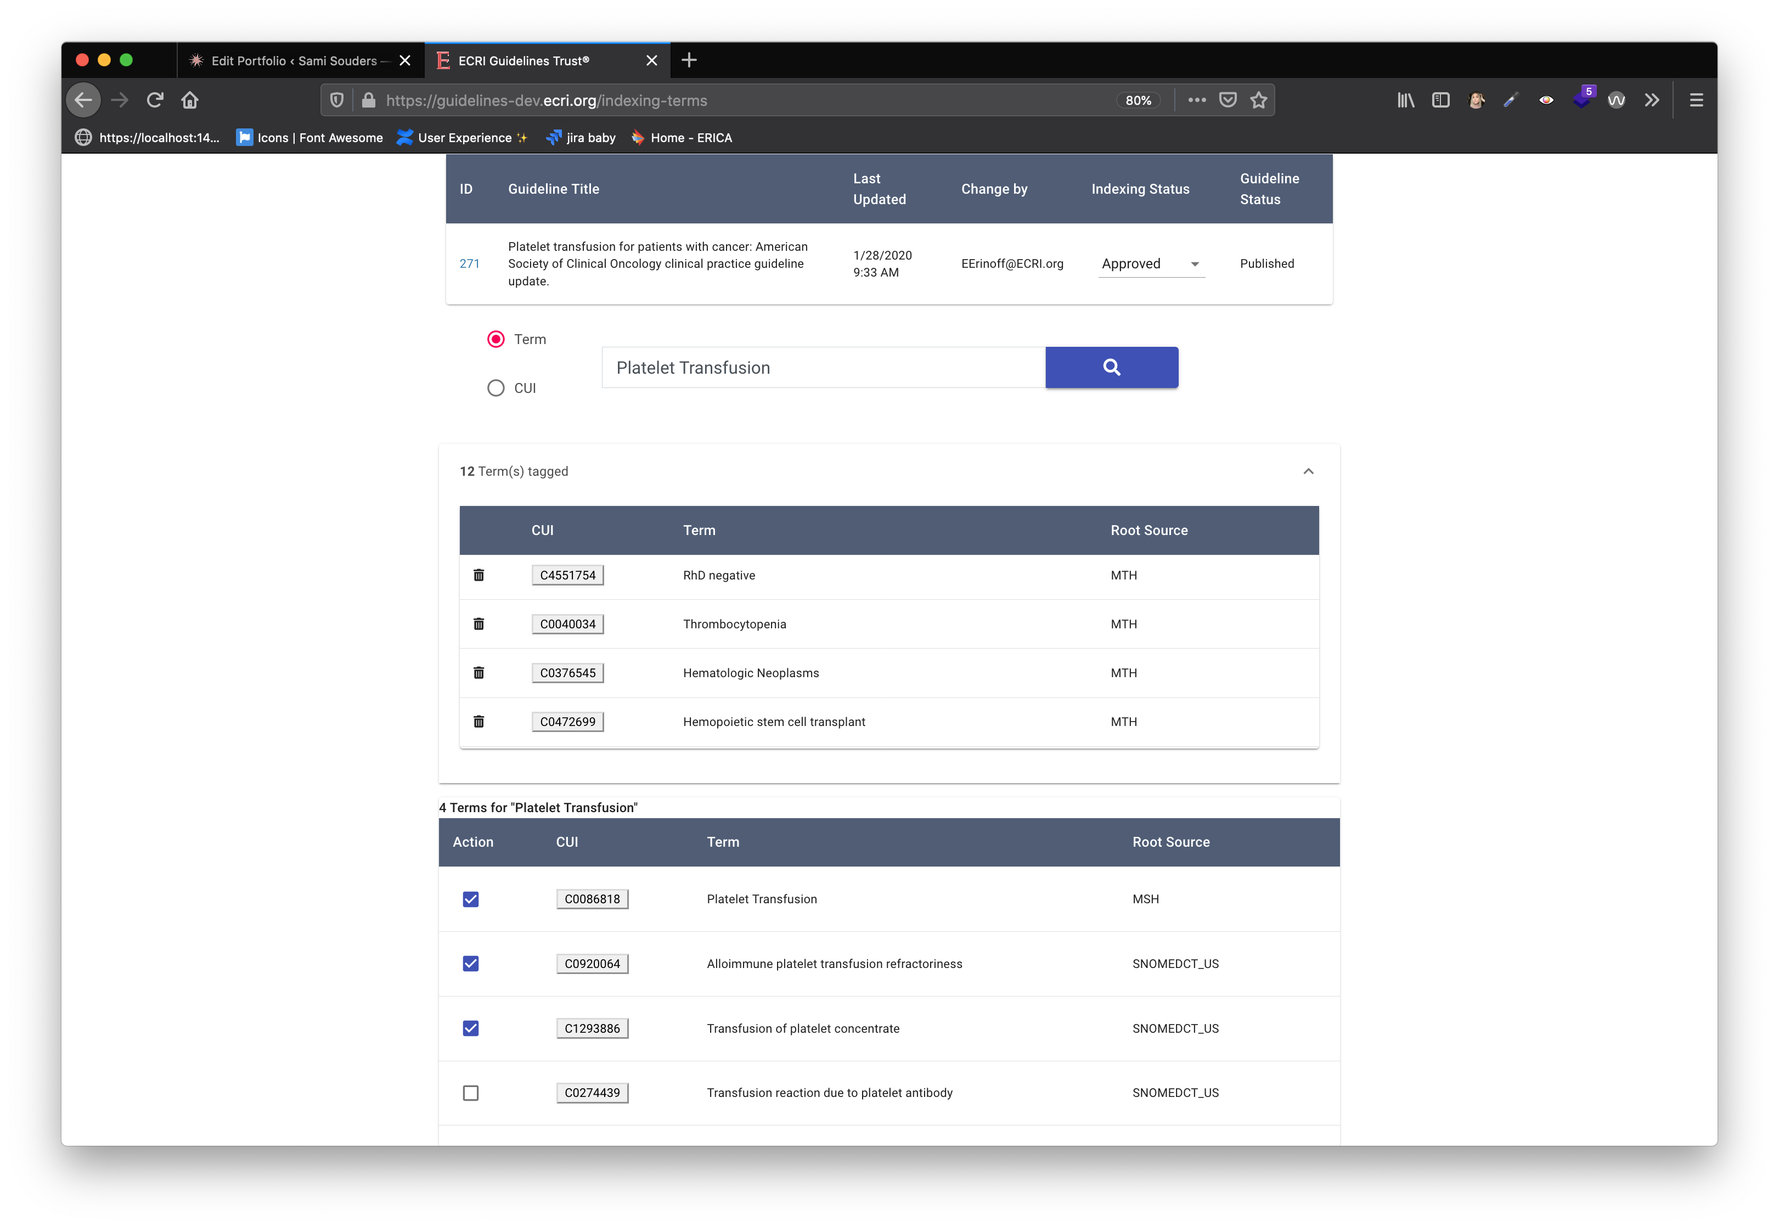Reload the page with refresh icon
This screenshot has width=1779, height=1227.
point(155,100)
